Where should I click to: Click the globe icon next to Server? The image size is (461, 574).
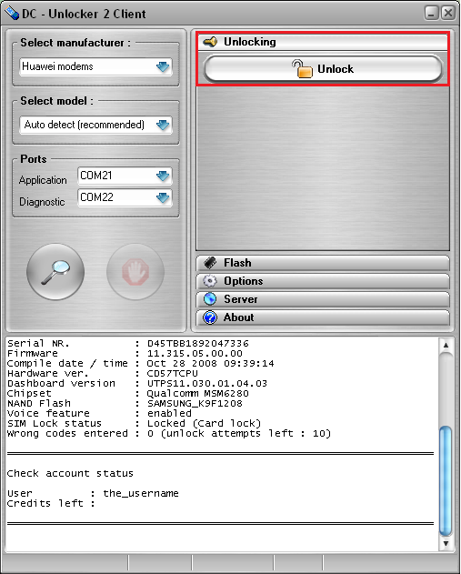210,299
